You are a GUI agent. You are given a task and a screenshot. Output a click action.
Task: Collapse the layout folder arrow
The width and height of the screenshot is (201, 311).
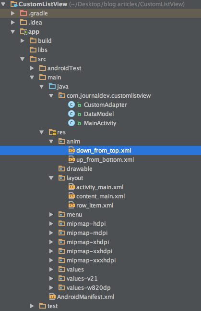tap(51, 178)
